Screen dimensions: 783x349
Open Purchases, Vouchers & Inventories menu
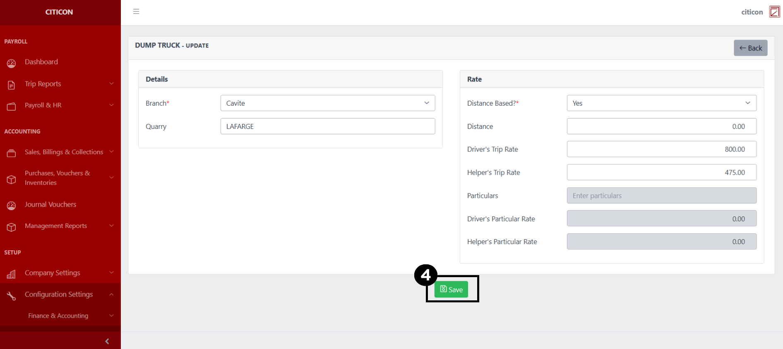(x=57, y=178)
